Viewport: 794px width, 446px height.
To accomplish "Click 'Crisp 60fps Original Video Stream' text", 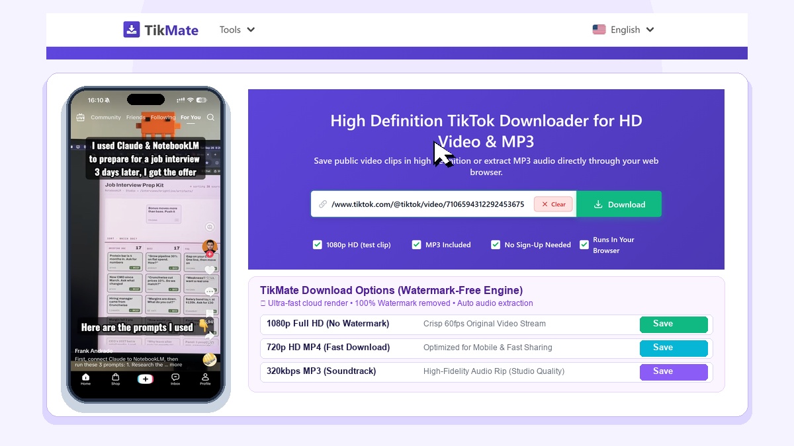I will pos(484,324).
